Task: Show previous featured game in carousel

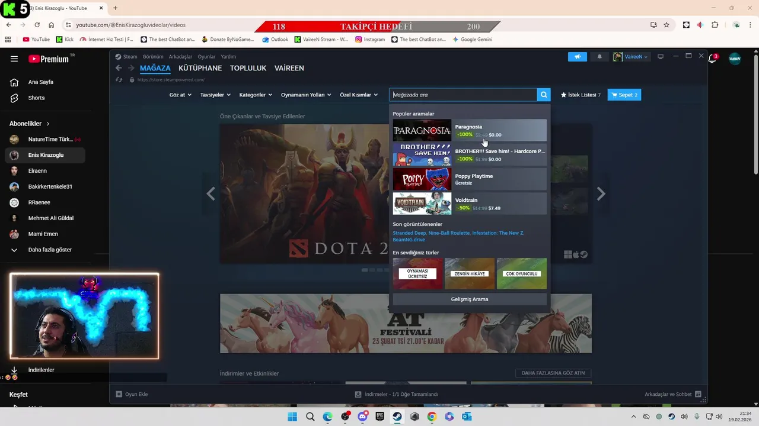Action: [211, 193]
